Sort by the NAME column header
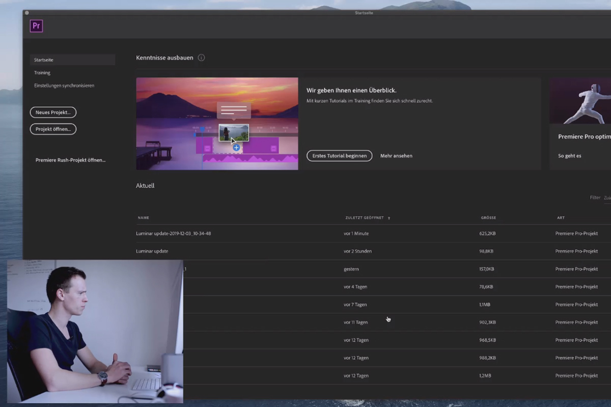Screen dimensions: 611x407 pyautogui.click(x=144, y=218)
